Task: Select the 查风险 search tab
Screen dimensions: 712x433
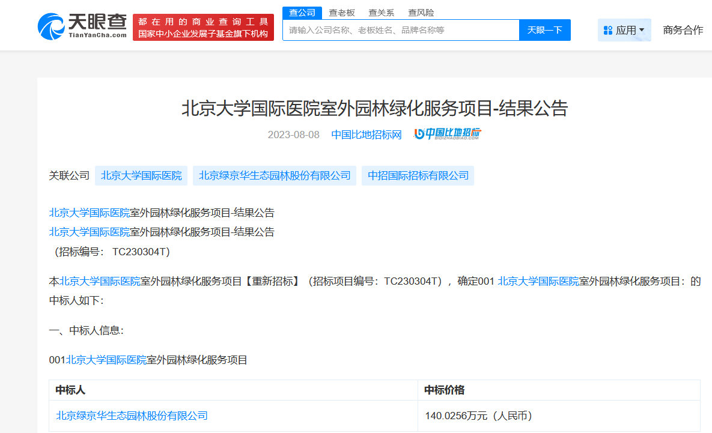Action: click(421, 13)
